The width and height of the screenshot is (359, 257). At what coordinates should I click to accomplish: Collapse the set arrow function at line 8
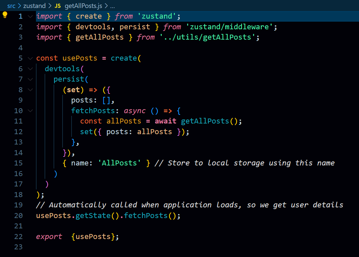point(30,90)
